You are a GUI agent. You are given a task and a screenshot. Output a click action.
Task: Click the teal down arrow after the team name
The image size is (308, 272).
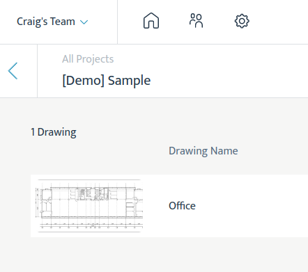pos(84,22)
